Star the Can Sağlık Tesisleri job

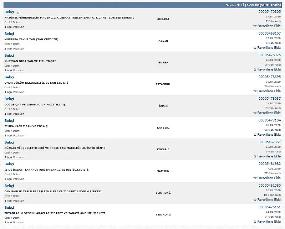[255, 200]
